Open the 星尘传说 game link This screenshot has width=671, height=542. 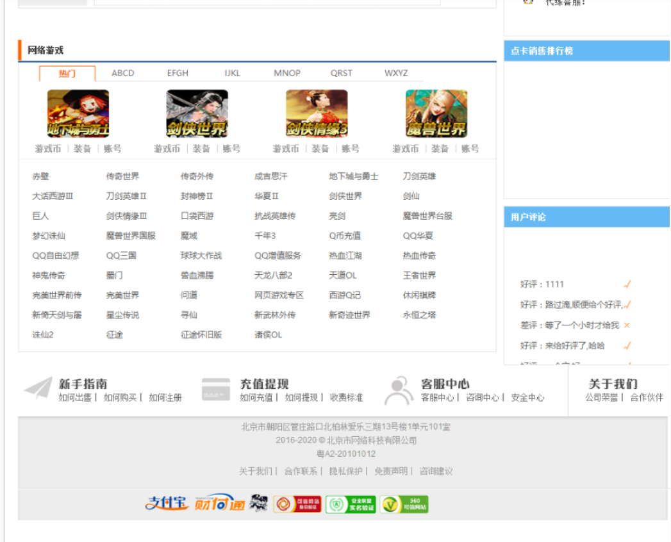123,315
